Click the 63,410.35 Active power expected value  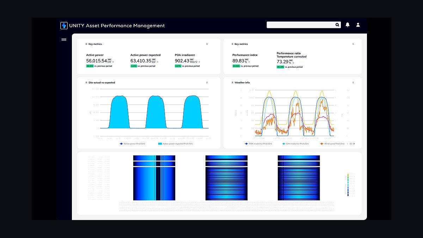pos(141,61)
